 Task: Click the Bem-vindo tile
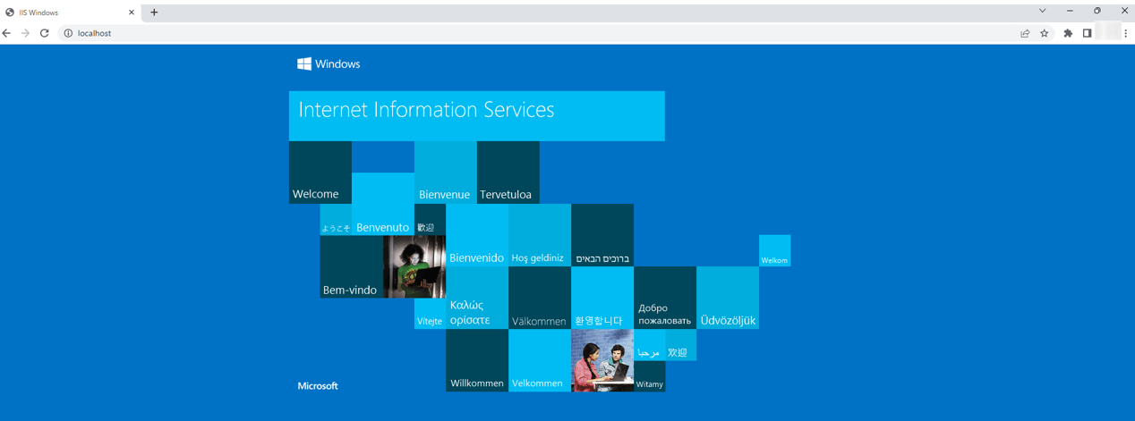point(352,267)
